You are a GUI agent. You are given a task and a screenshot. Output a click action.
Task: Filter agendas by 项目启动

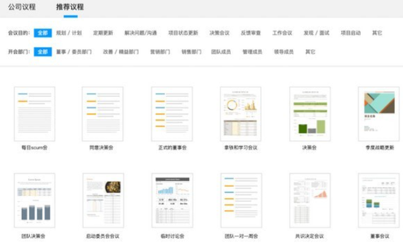point(351,33)
